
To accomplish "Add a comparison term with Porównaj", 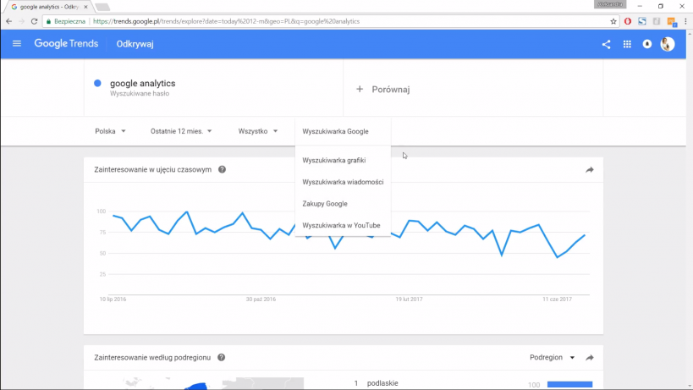I will click(382, 90).
